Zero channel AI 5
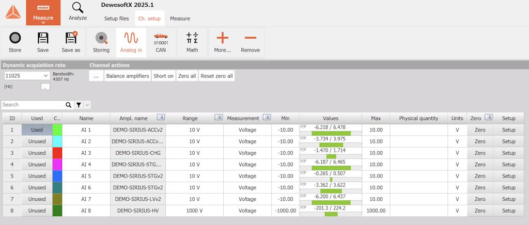Viewport: 529px width, 225px height. (480, 176)
